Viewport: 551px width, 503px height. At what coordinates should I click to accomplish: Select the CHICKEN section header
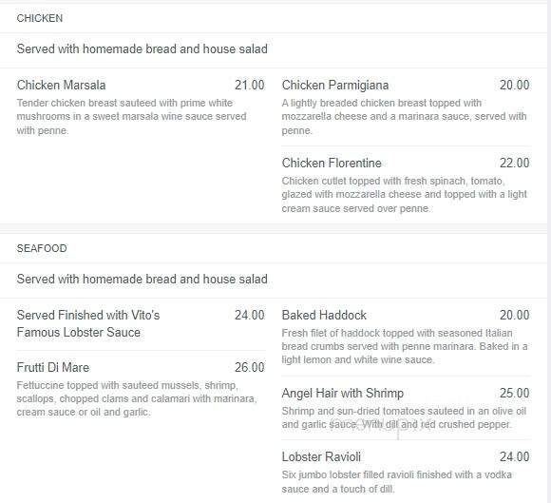(x=40, y=18)
